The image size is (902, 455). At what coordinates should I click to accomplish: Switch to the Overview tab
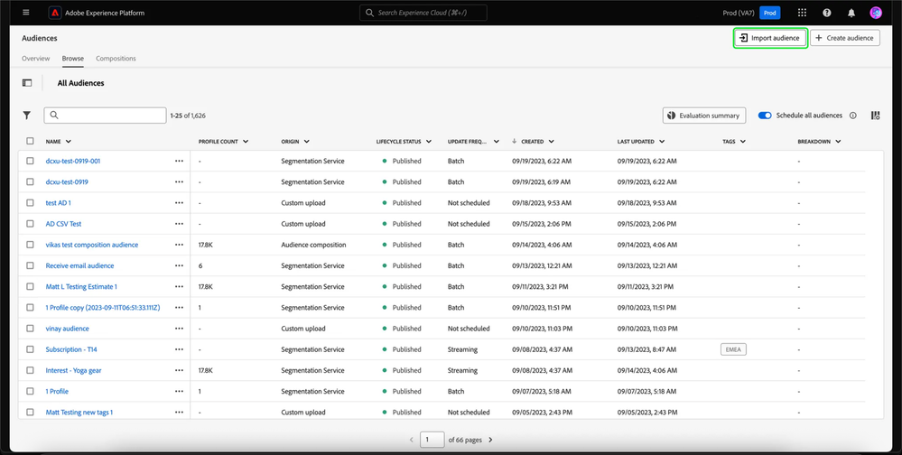(36, 59)
